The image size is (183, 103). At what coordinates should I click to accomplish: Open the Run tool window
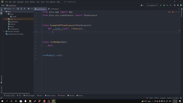[19, 96]
